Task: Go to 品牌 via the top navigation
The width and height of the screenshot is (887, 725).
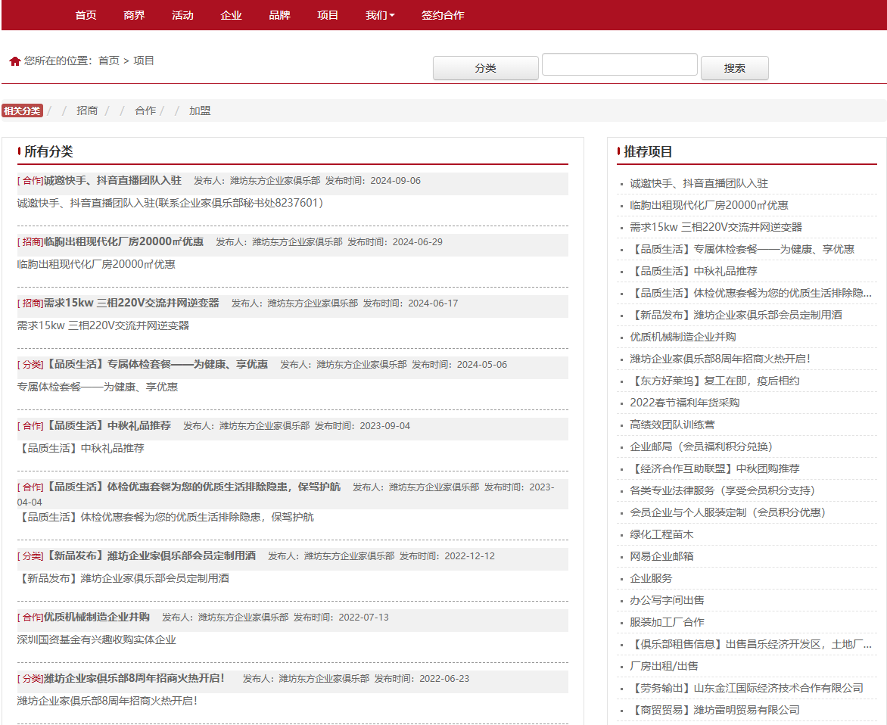Action: pos(279,15)
